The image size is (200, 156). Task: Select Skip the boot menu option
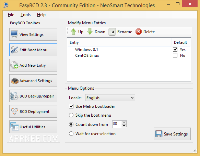click(x=71, y=115)
